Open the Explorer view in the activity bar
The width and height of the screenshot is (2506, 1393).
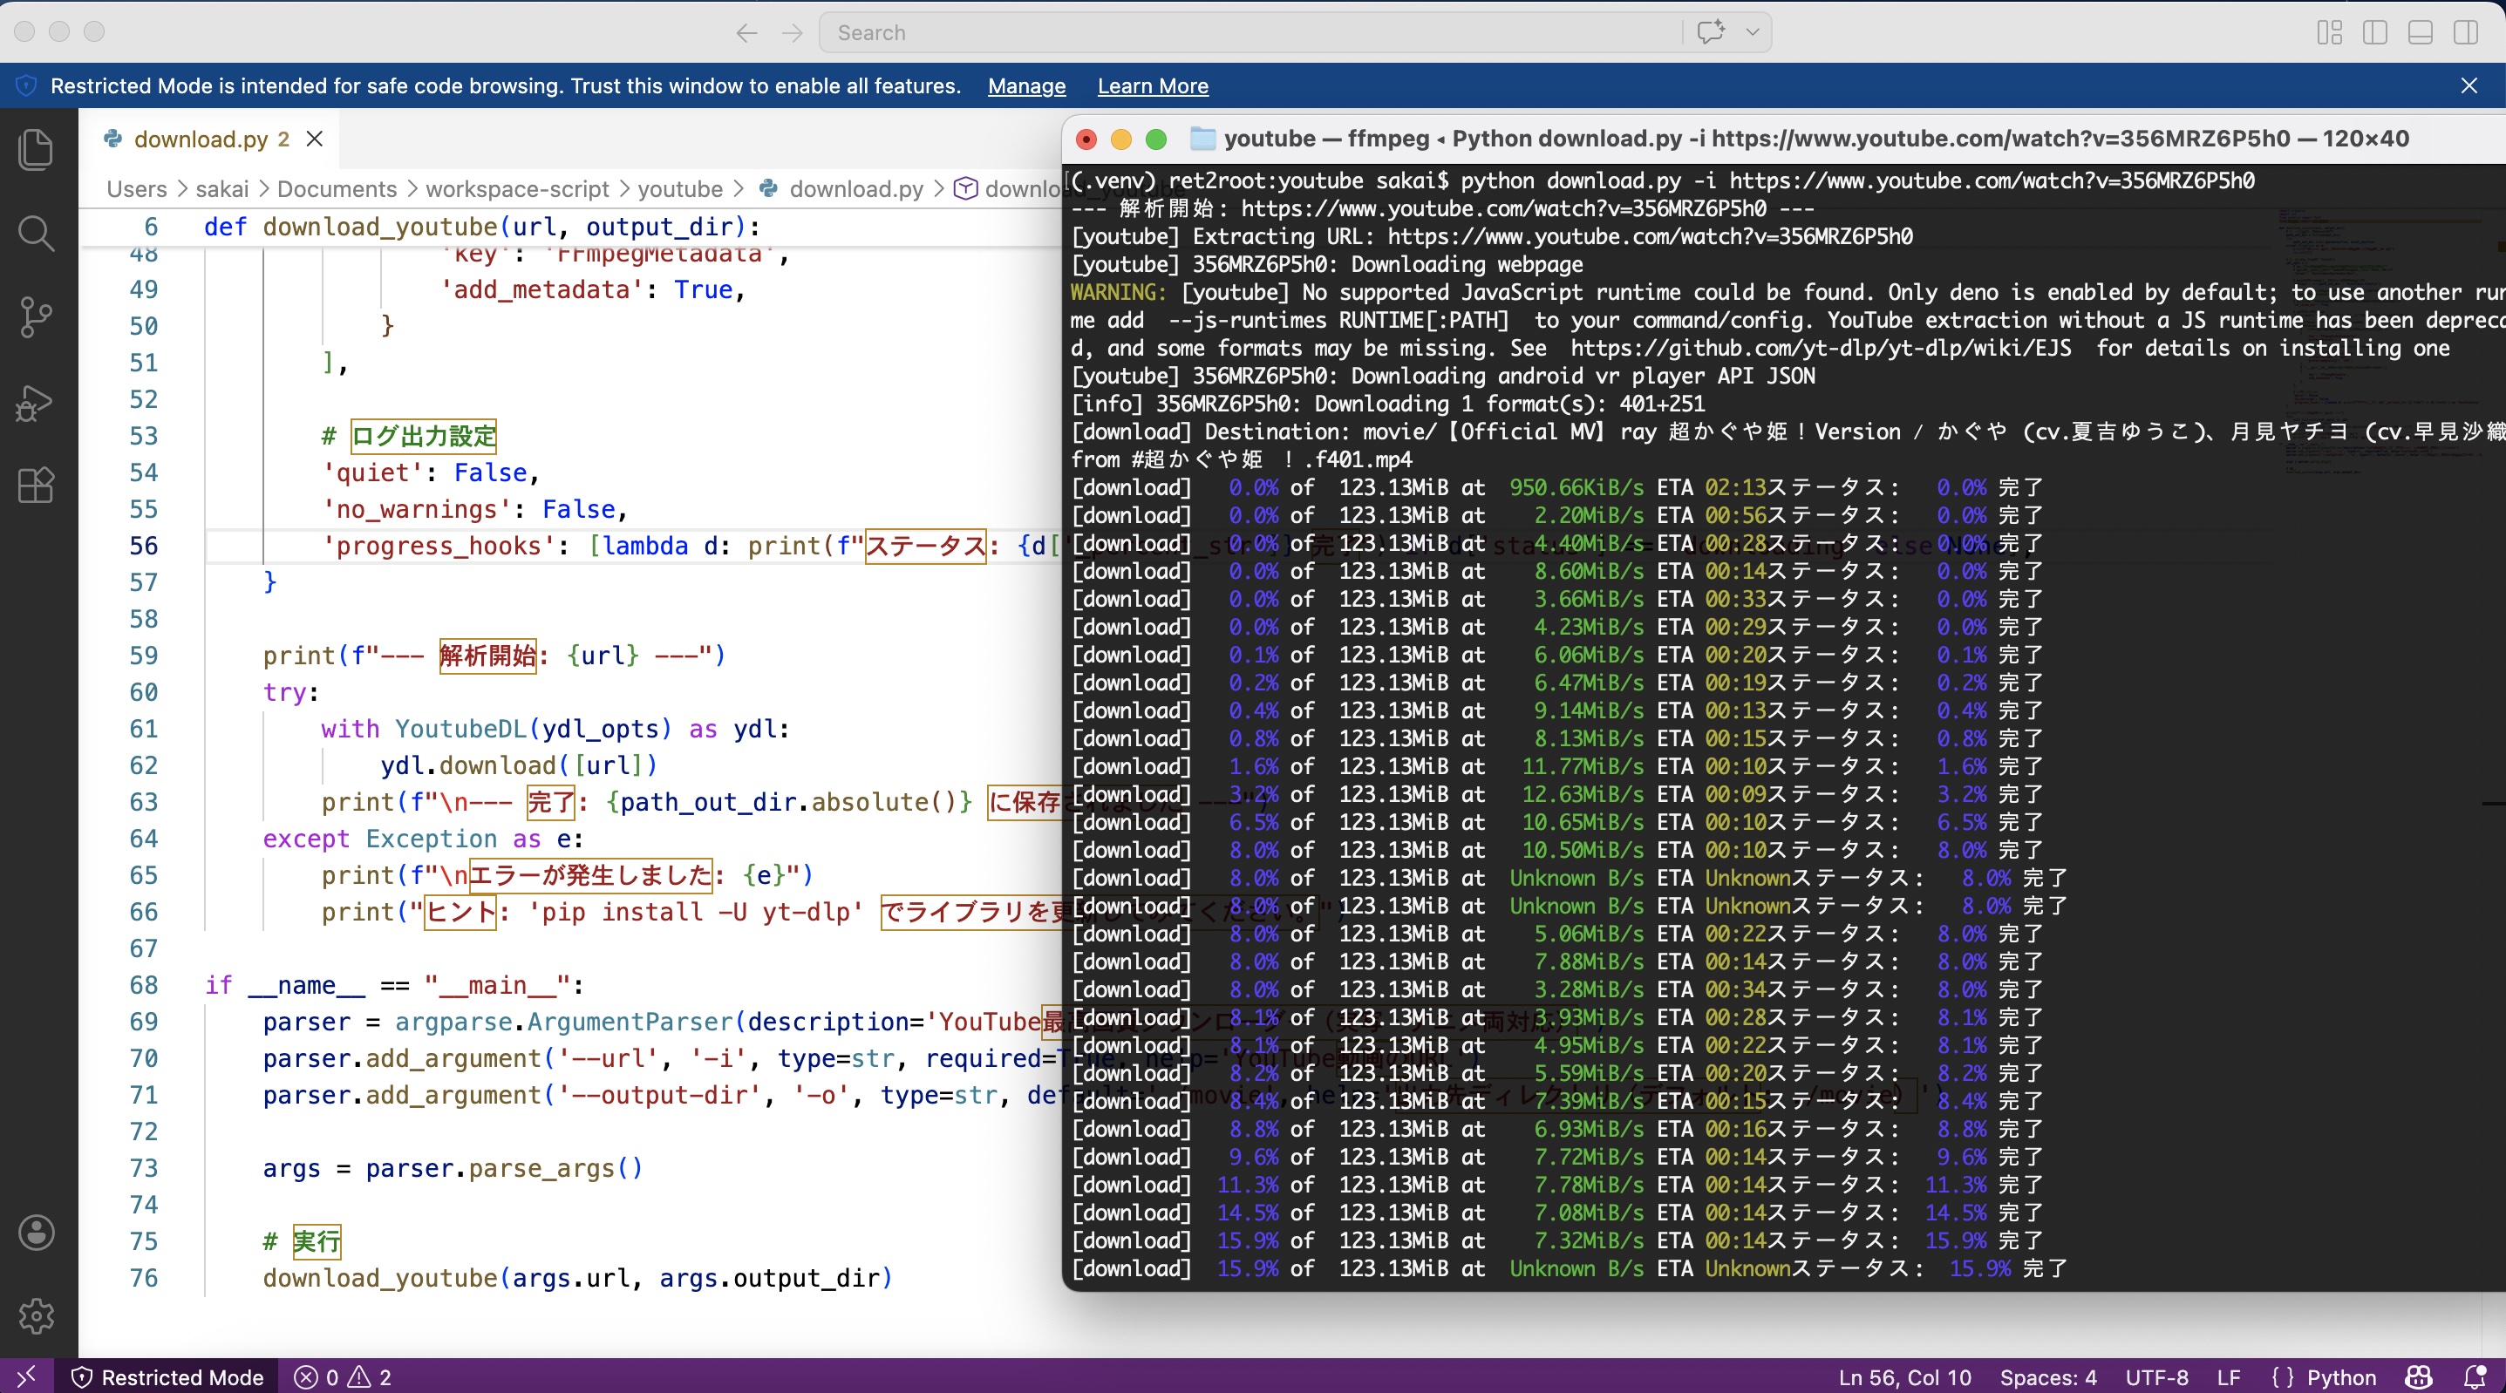coord(36,149)
